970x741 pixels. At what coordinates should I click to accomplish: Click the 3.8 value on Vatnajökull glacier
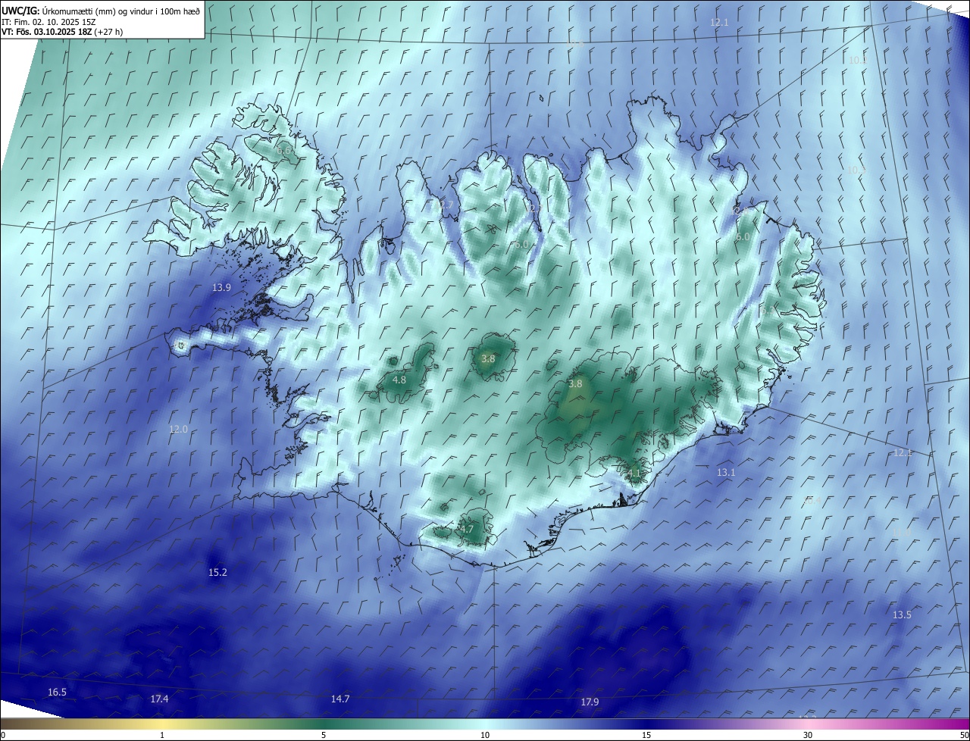(x=575, y=383)
